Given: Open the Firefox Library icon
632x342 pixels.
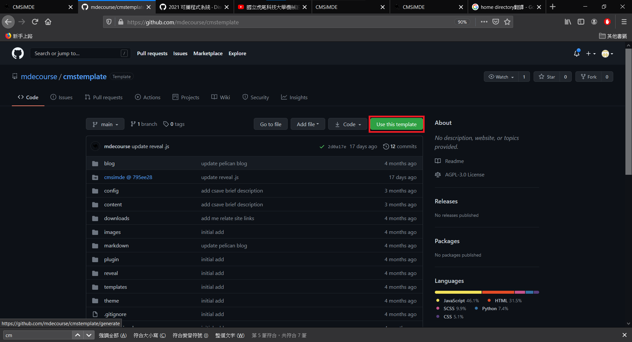Looking at the screenshot, I should click(568, 22).
